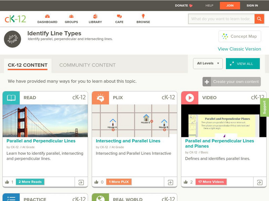269x201 pixels.
Task: Click the Identify Line Types heading
Action: pyautogui.click(x=54, y=33)
